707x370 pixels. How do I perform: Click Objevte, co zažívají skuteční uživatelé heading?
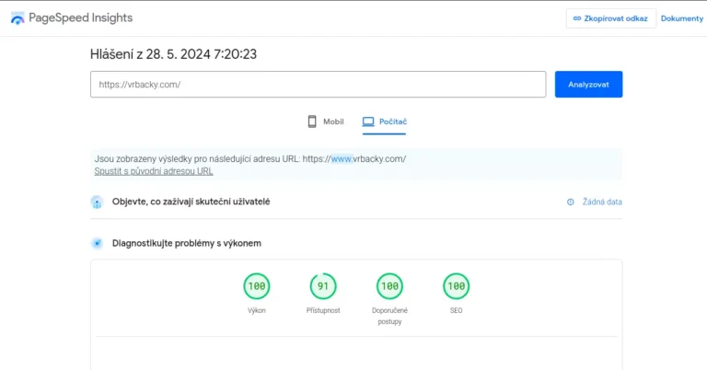tap(191, 202)
